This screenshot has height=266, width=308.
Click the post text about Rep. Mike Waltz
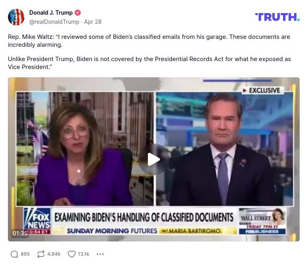point(149,52)
